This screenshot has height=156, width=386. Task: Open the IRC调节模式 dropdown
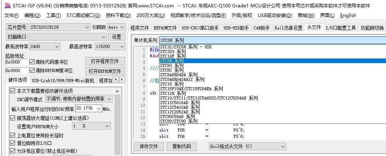tap(79, 99)
